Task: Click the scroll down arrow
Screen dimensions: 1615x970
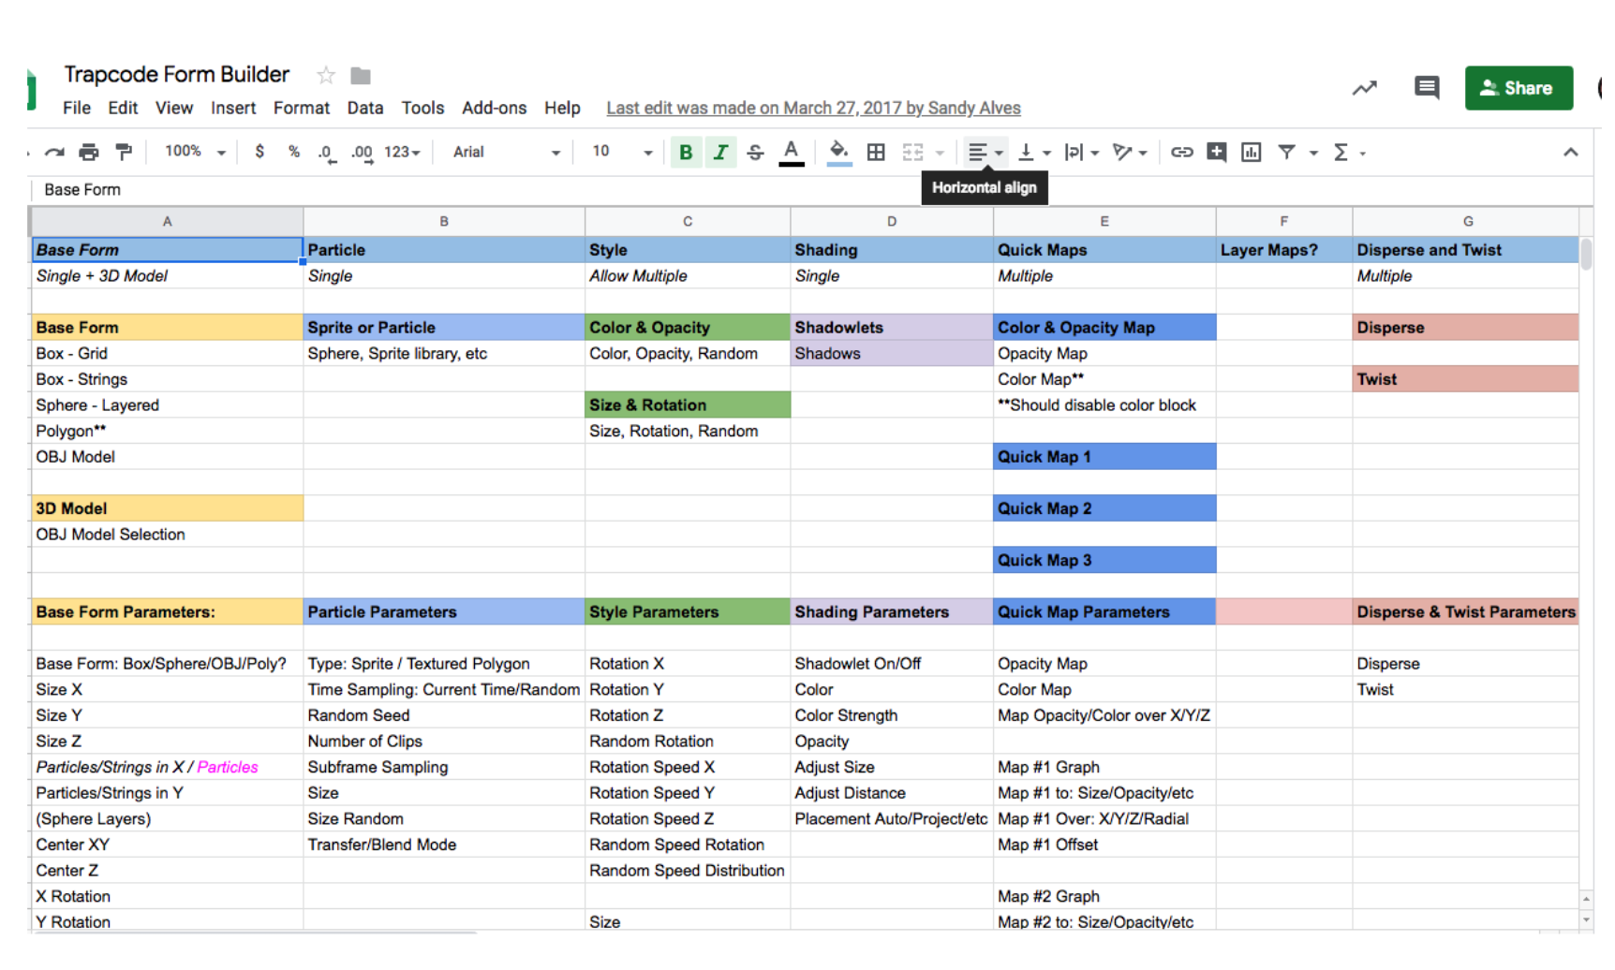Action: [1586, 920]
